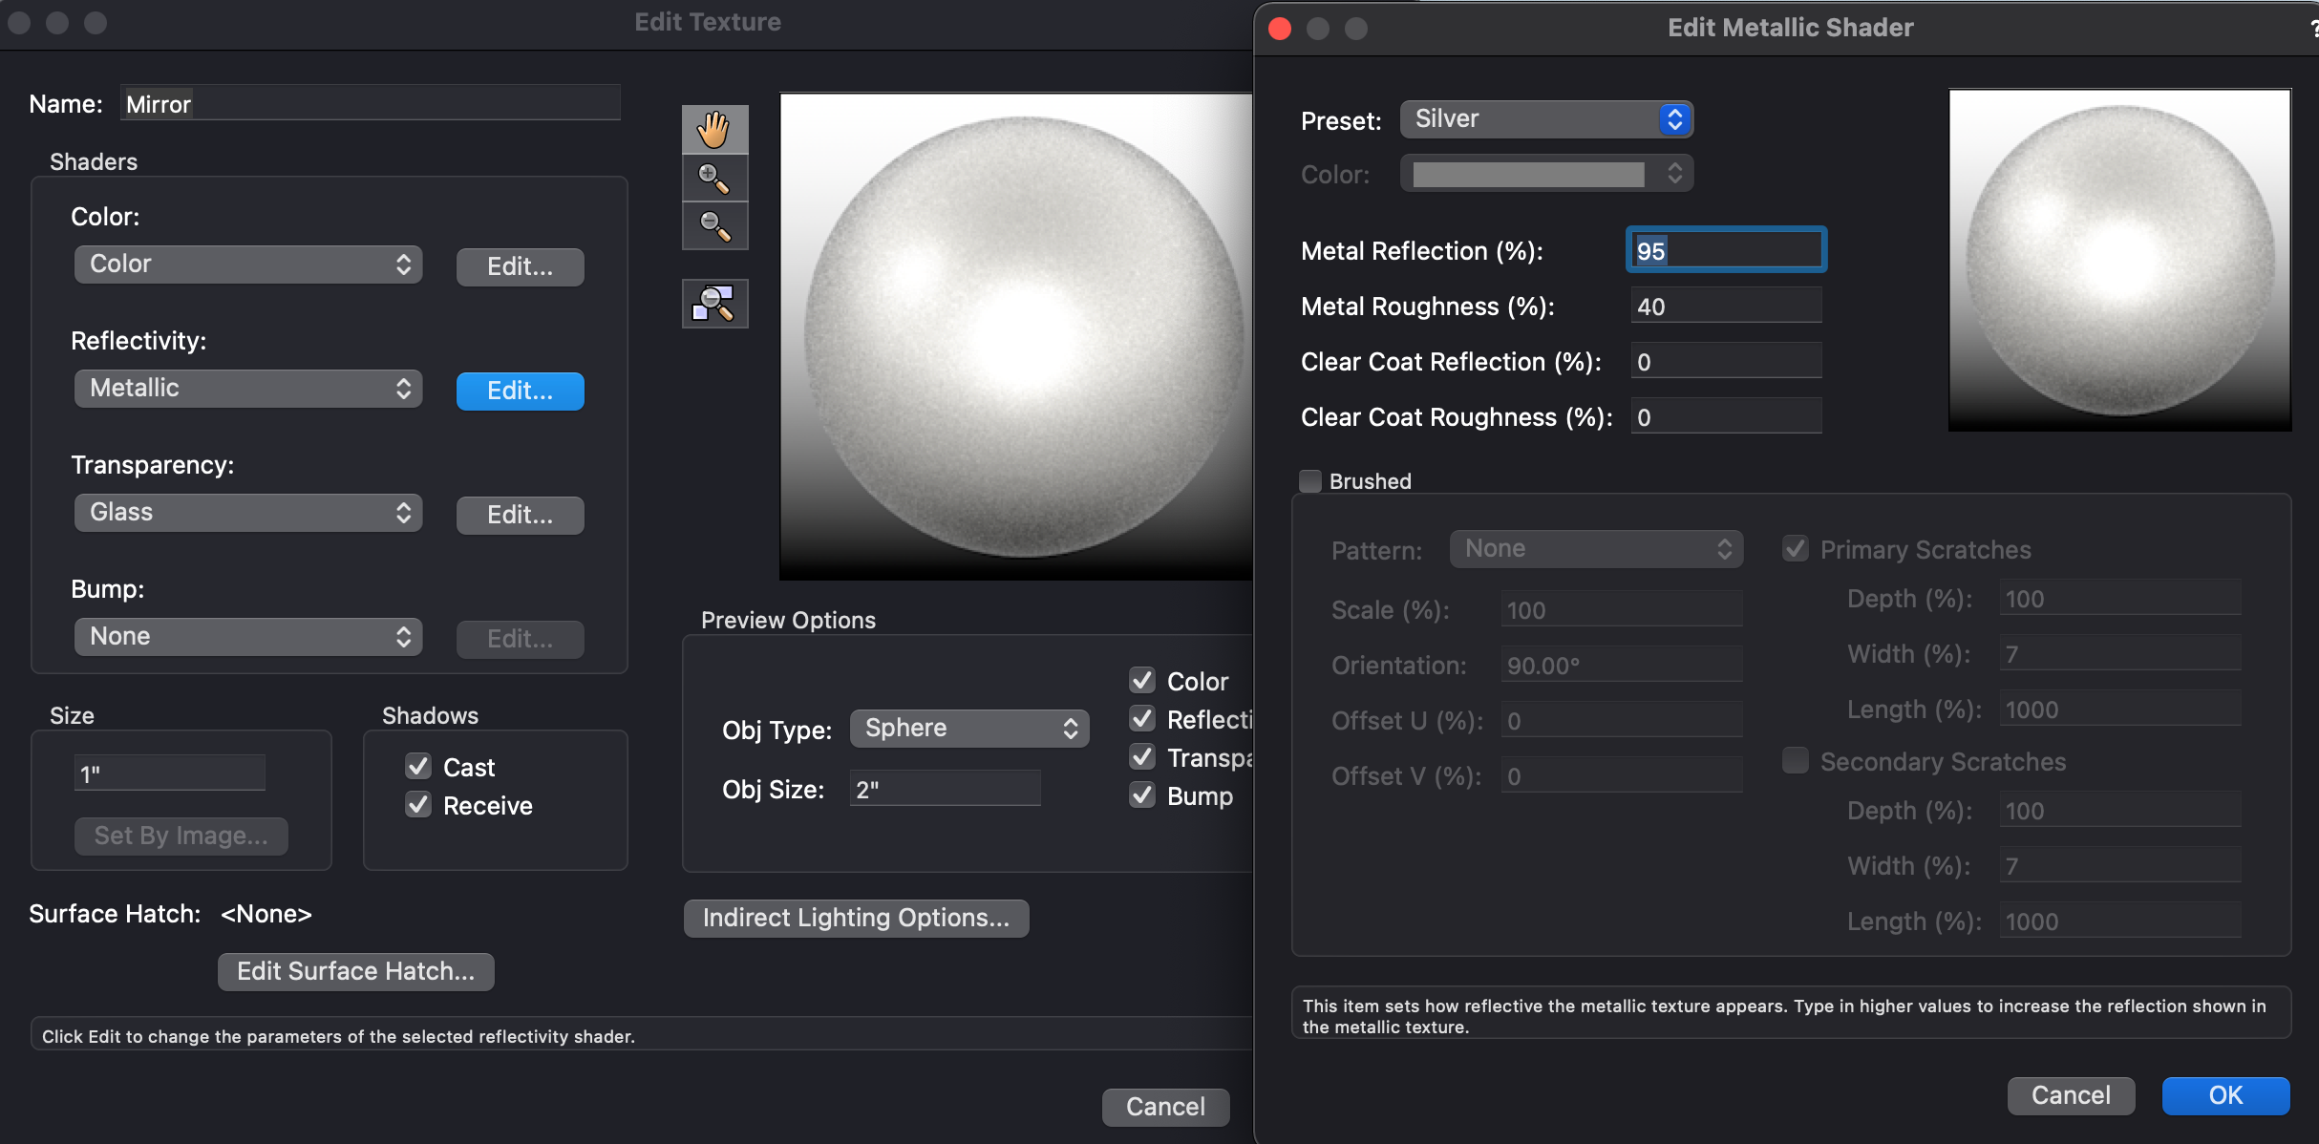Change the Preset from Silver

pyautogui.click(x=1545, y=118)
